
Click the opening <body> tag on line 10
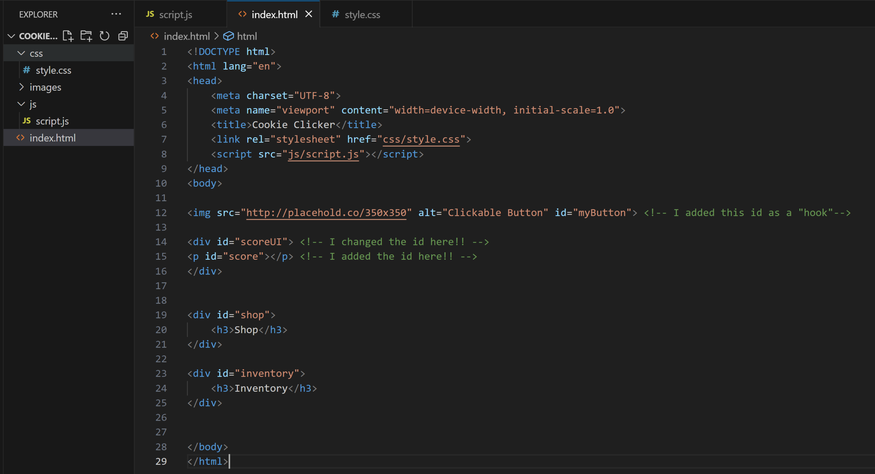[205, 183]
